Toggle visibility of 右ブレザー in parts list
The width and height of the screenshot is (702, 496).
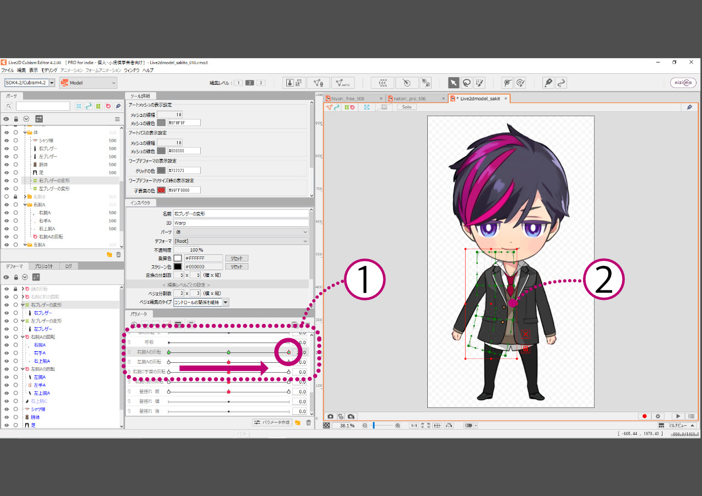pos(7,149)
